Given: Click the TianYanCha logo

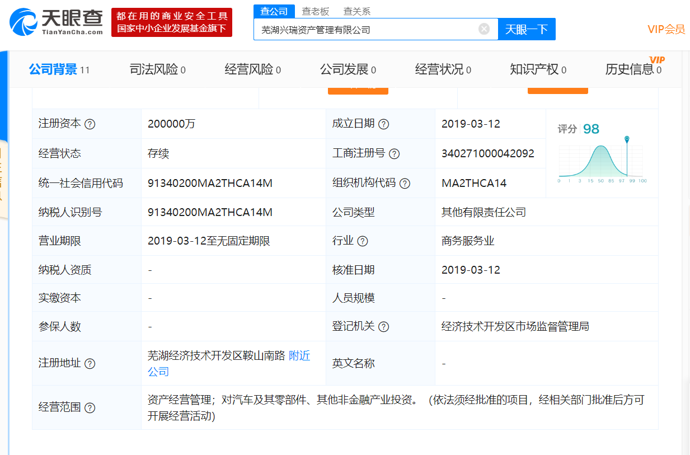Looking at the screenshot, I should (57, 22).
